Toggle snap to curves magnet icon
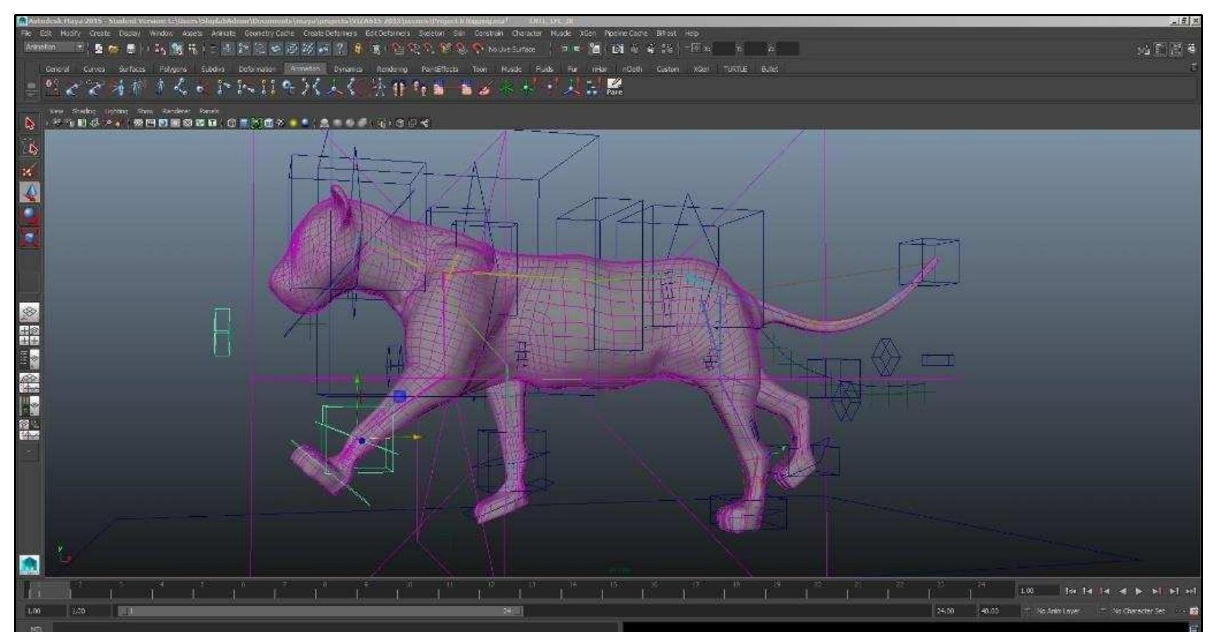Image resolution: width=1209 pixels, height=632 pixels. click(x=413, y=49)
